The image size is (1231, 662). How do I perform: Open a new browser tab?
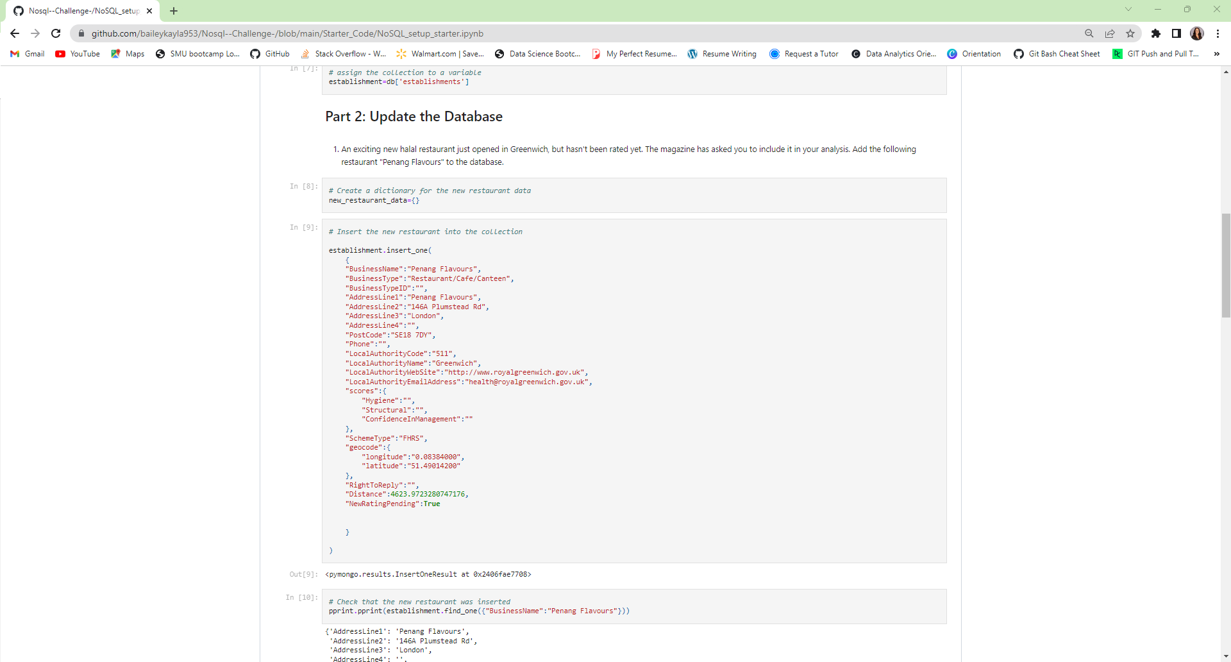coord(173,10)
